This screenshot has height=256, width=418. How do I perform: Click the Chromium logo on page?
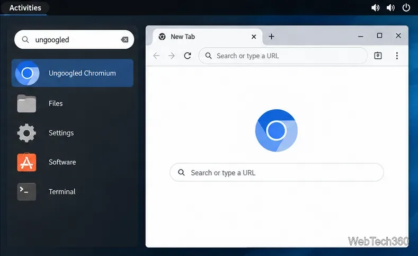277,130
